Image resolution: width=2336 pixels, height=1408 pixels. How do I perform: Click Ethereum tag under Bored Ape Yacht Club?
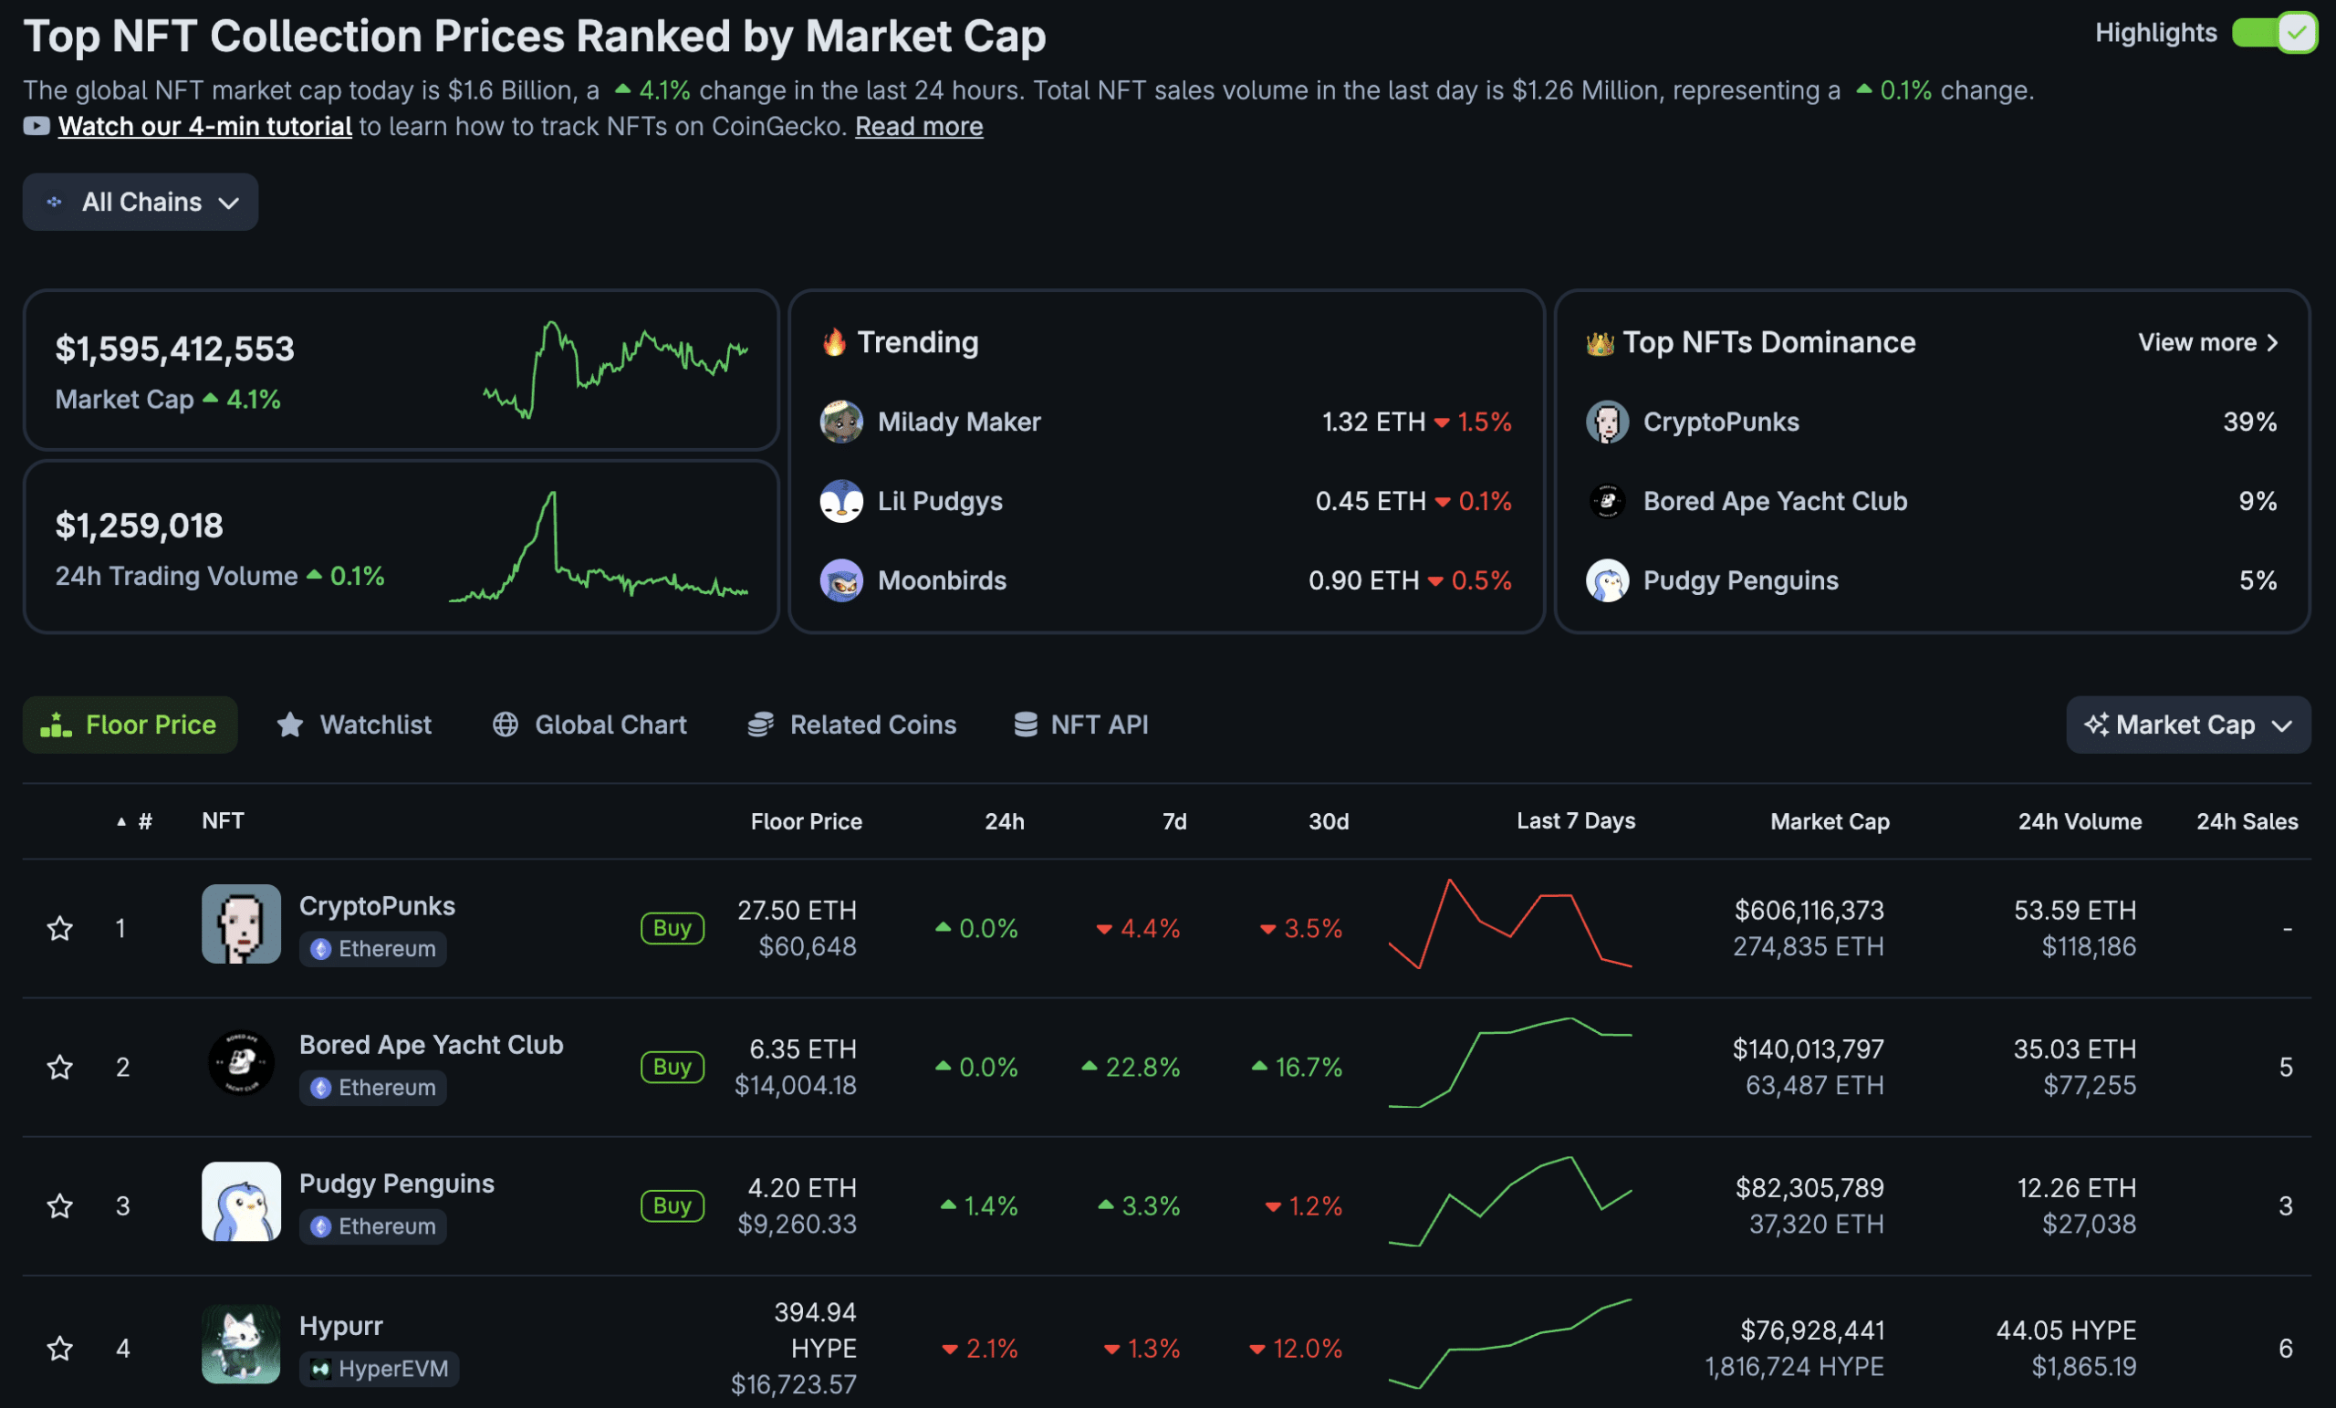(372, 1088)
